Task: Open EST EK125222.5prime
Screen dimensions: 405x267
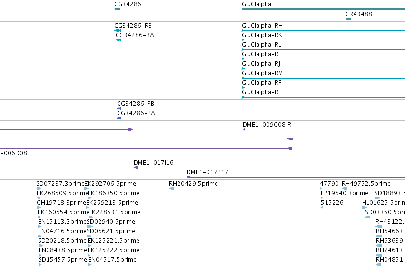Action: 113,250
